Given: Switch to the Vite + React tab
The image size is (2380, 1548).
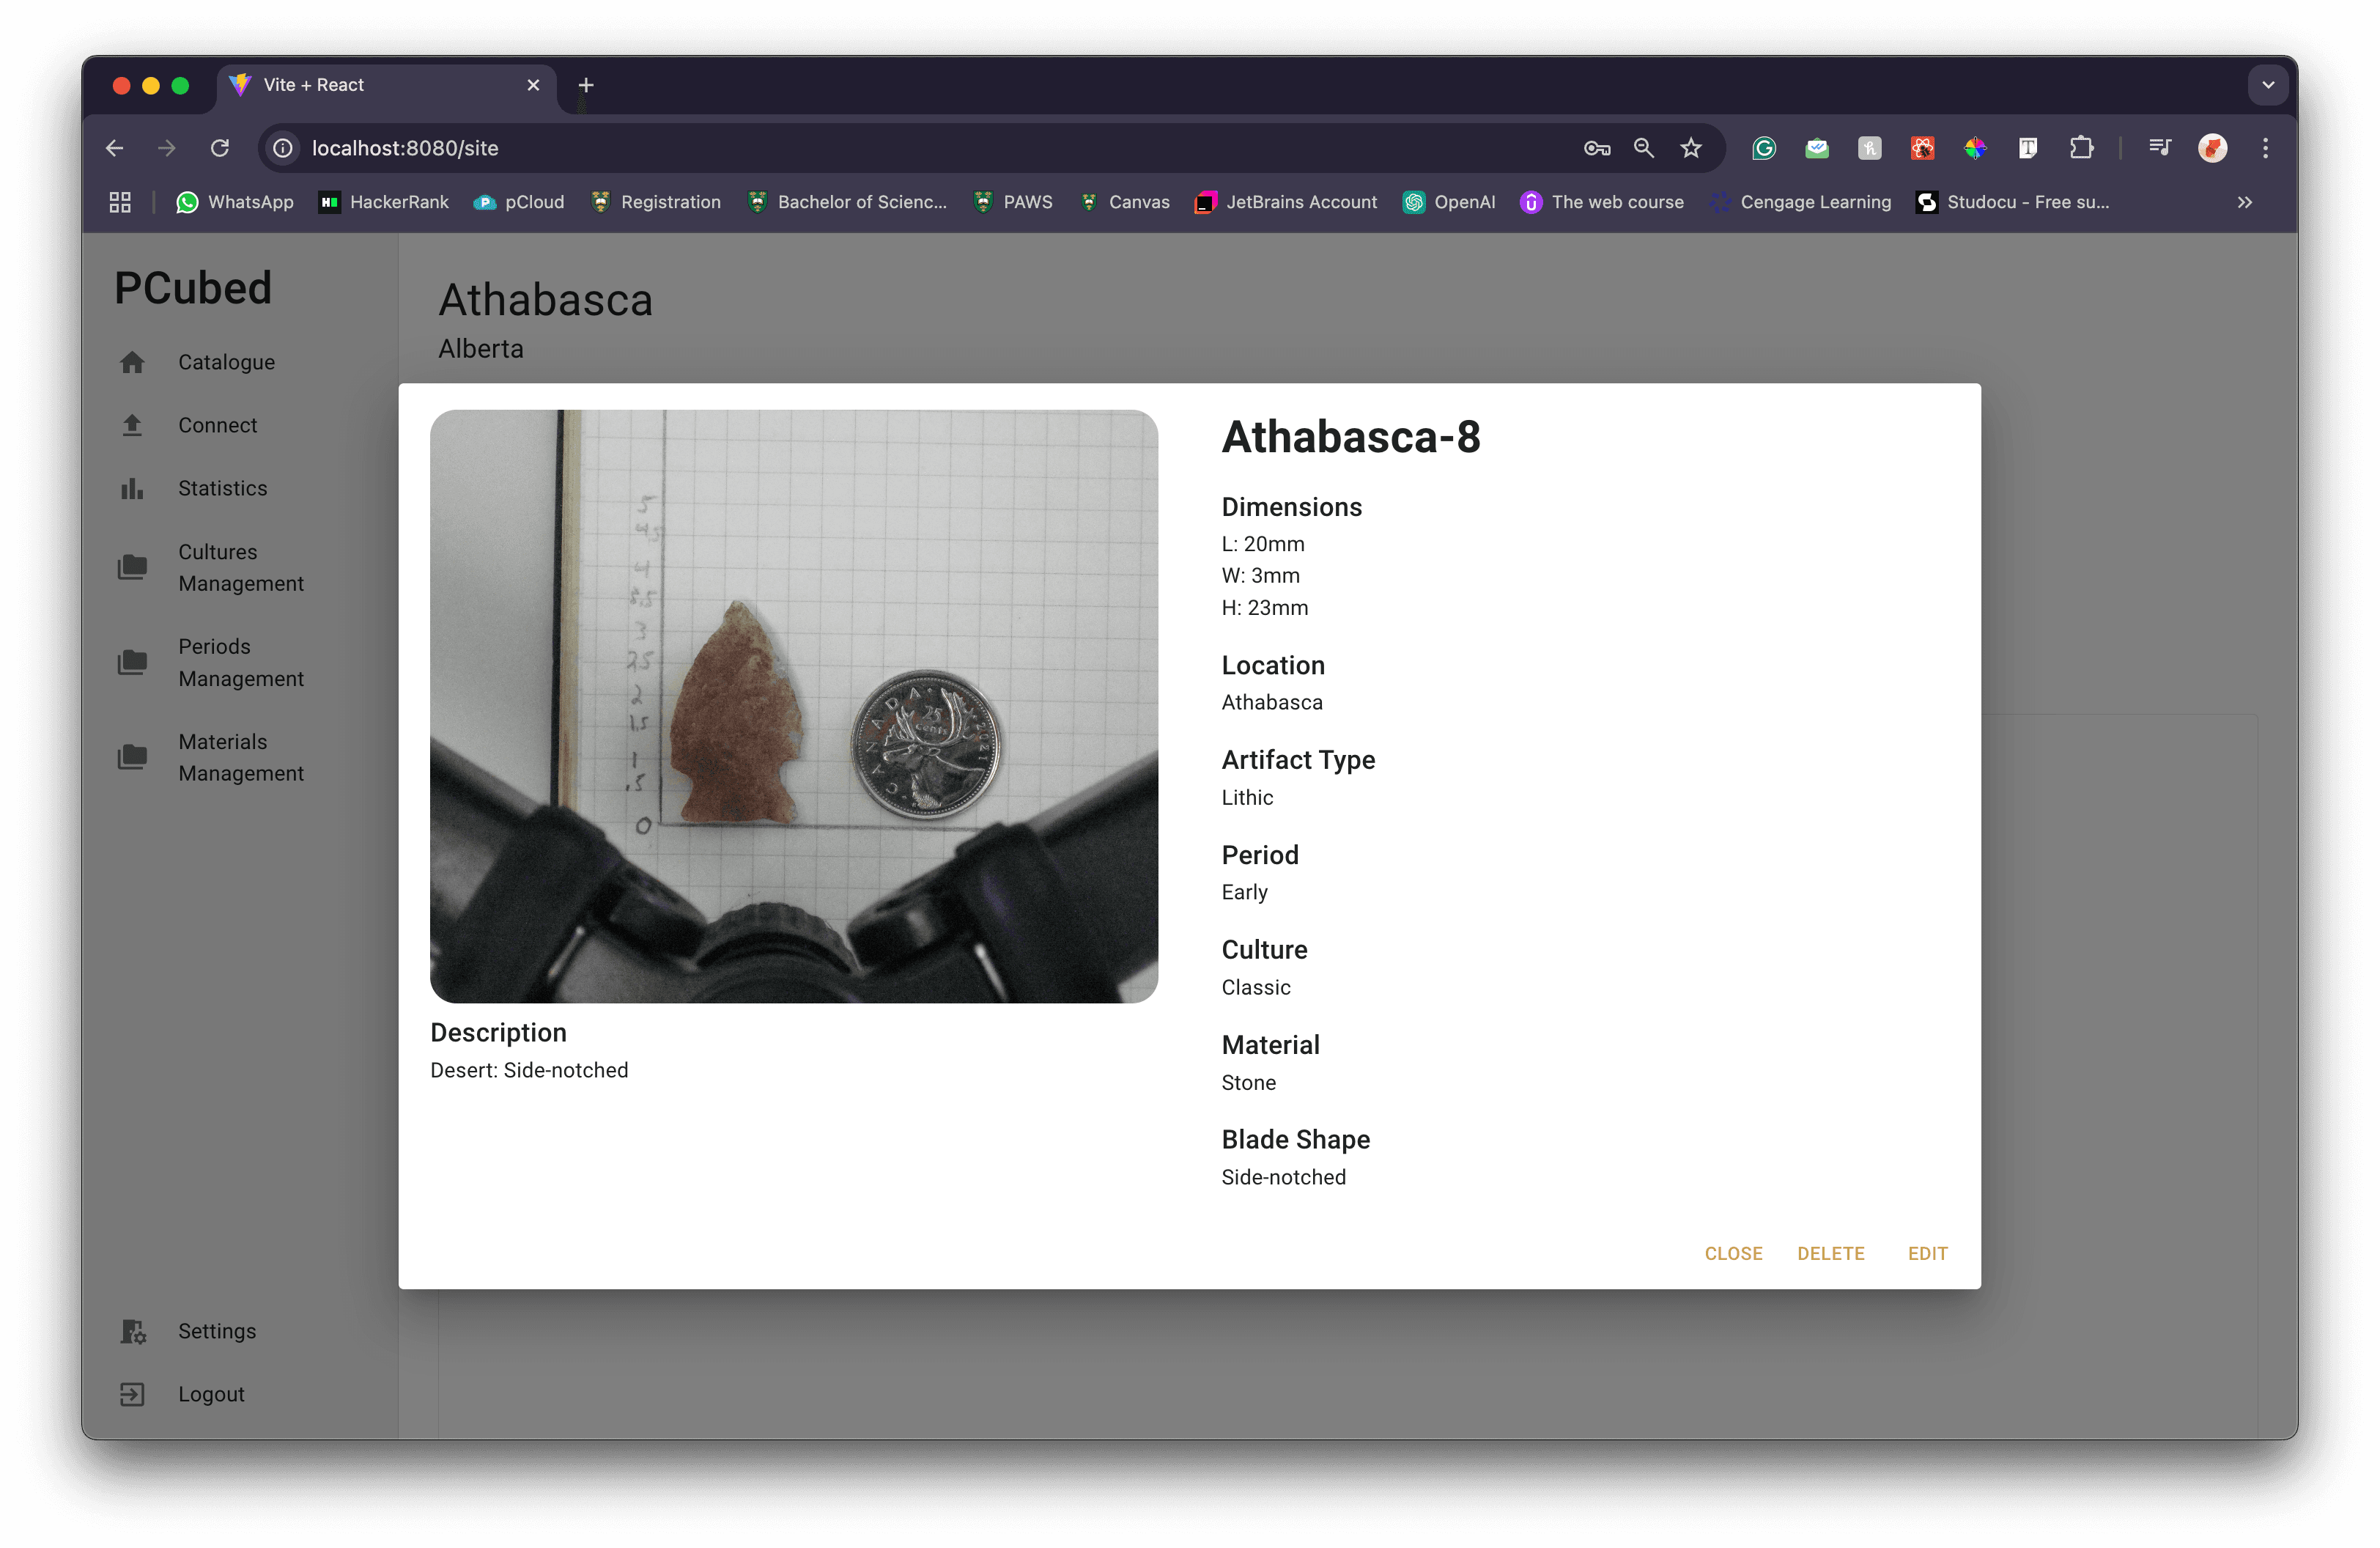Looking at the screenshot, I should [380, 85].
